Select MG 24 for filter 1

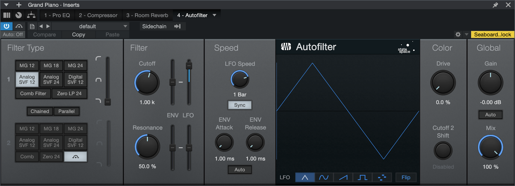click(x=75, y=65)
